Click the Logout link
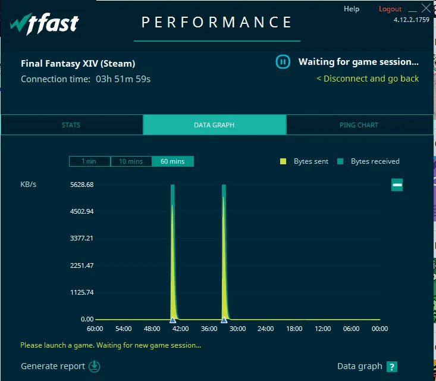 tap(390, 9)
